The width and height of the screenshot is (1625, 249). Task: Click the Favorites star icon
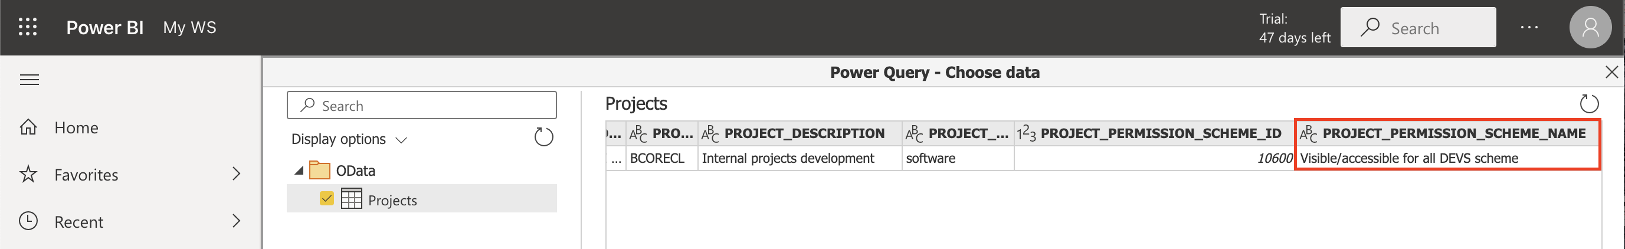coord(28,175)
